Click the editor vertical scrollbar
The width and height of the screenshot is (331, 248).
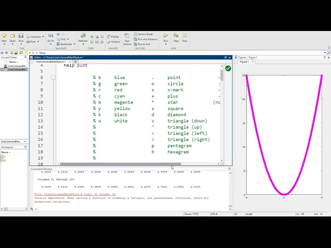[x=222, y=75]
